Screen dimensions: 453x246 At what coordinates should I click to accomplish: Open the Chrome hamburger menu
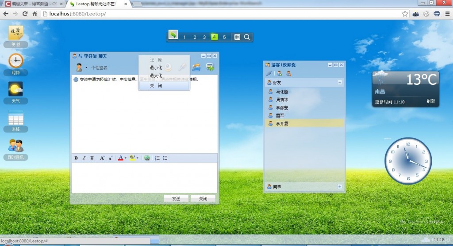[x=447, y=14]
